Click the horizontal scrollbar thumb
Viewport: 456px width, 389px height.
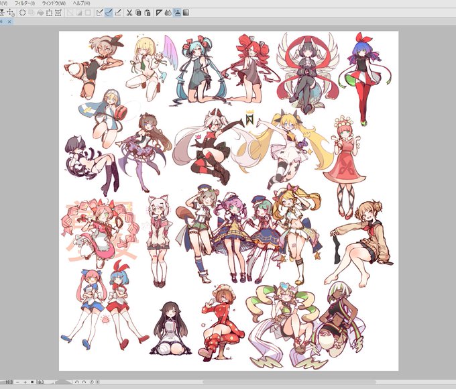coord(290,382)
